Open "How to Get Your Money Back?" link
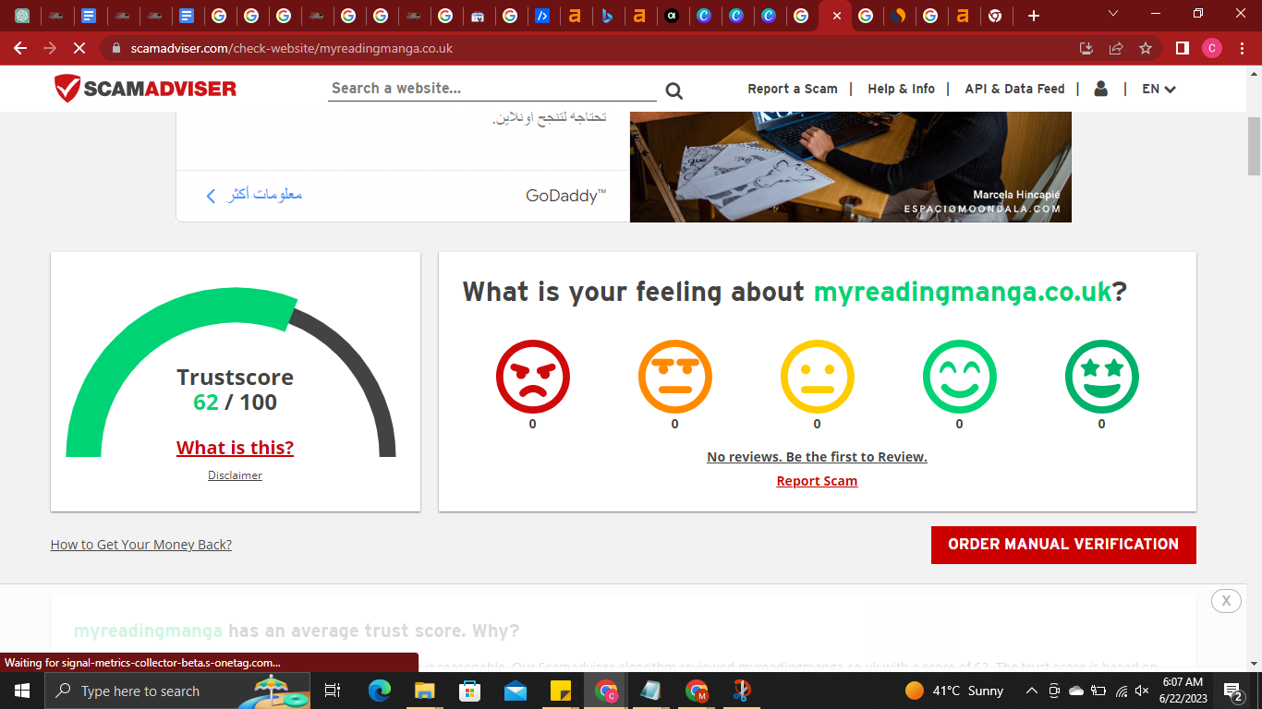 pos(141,545)
